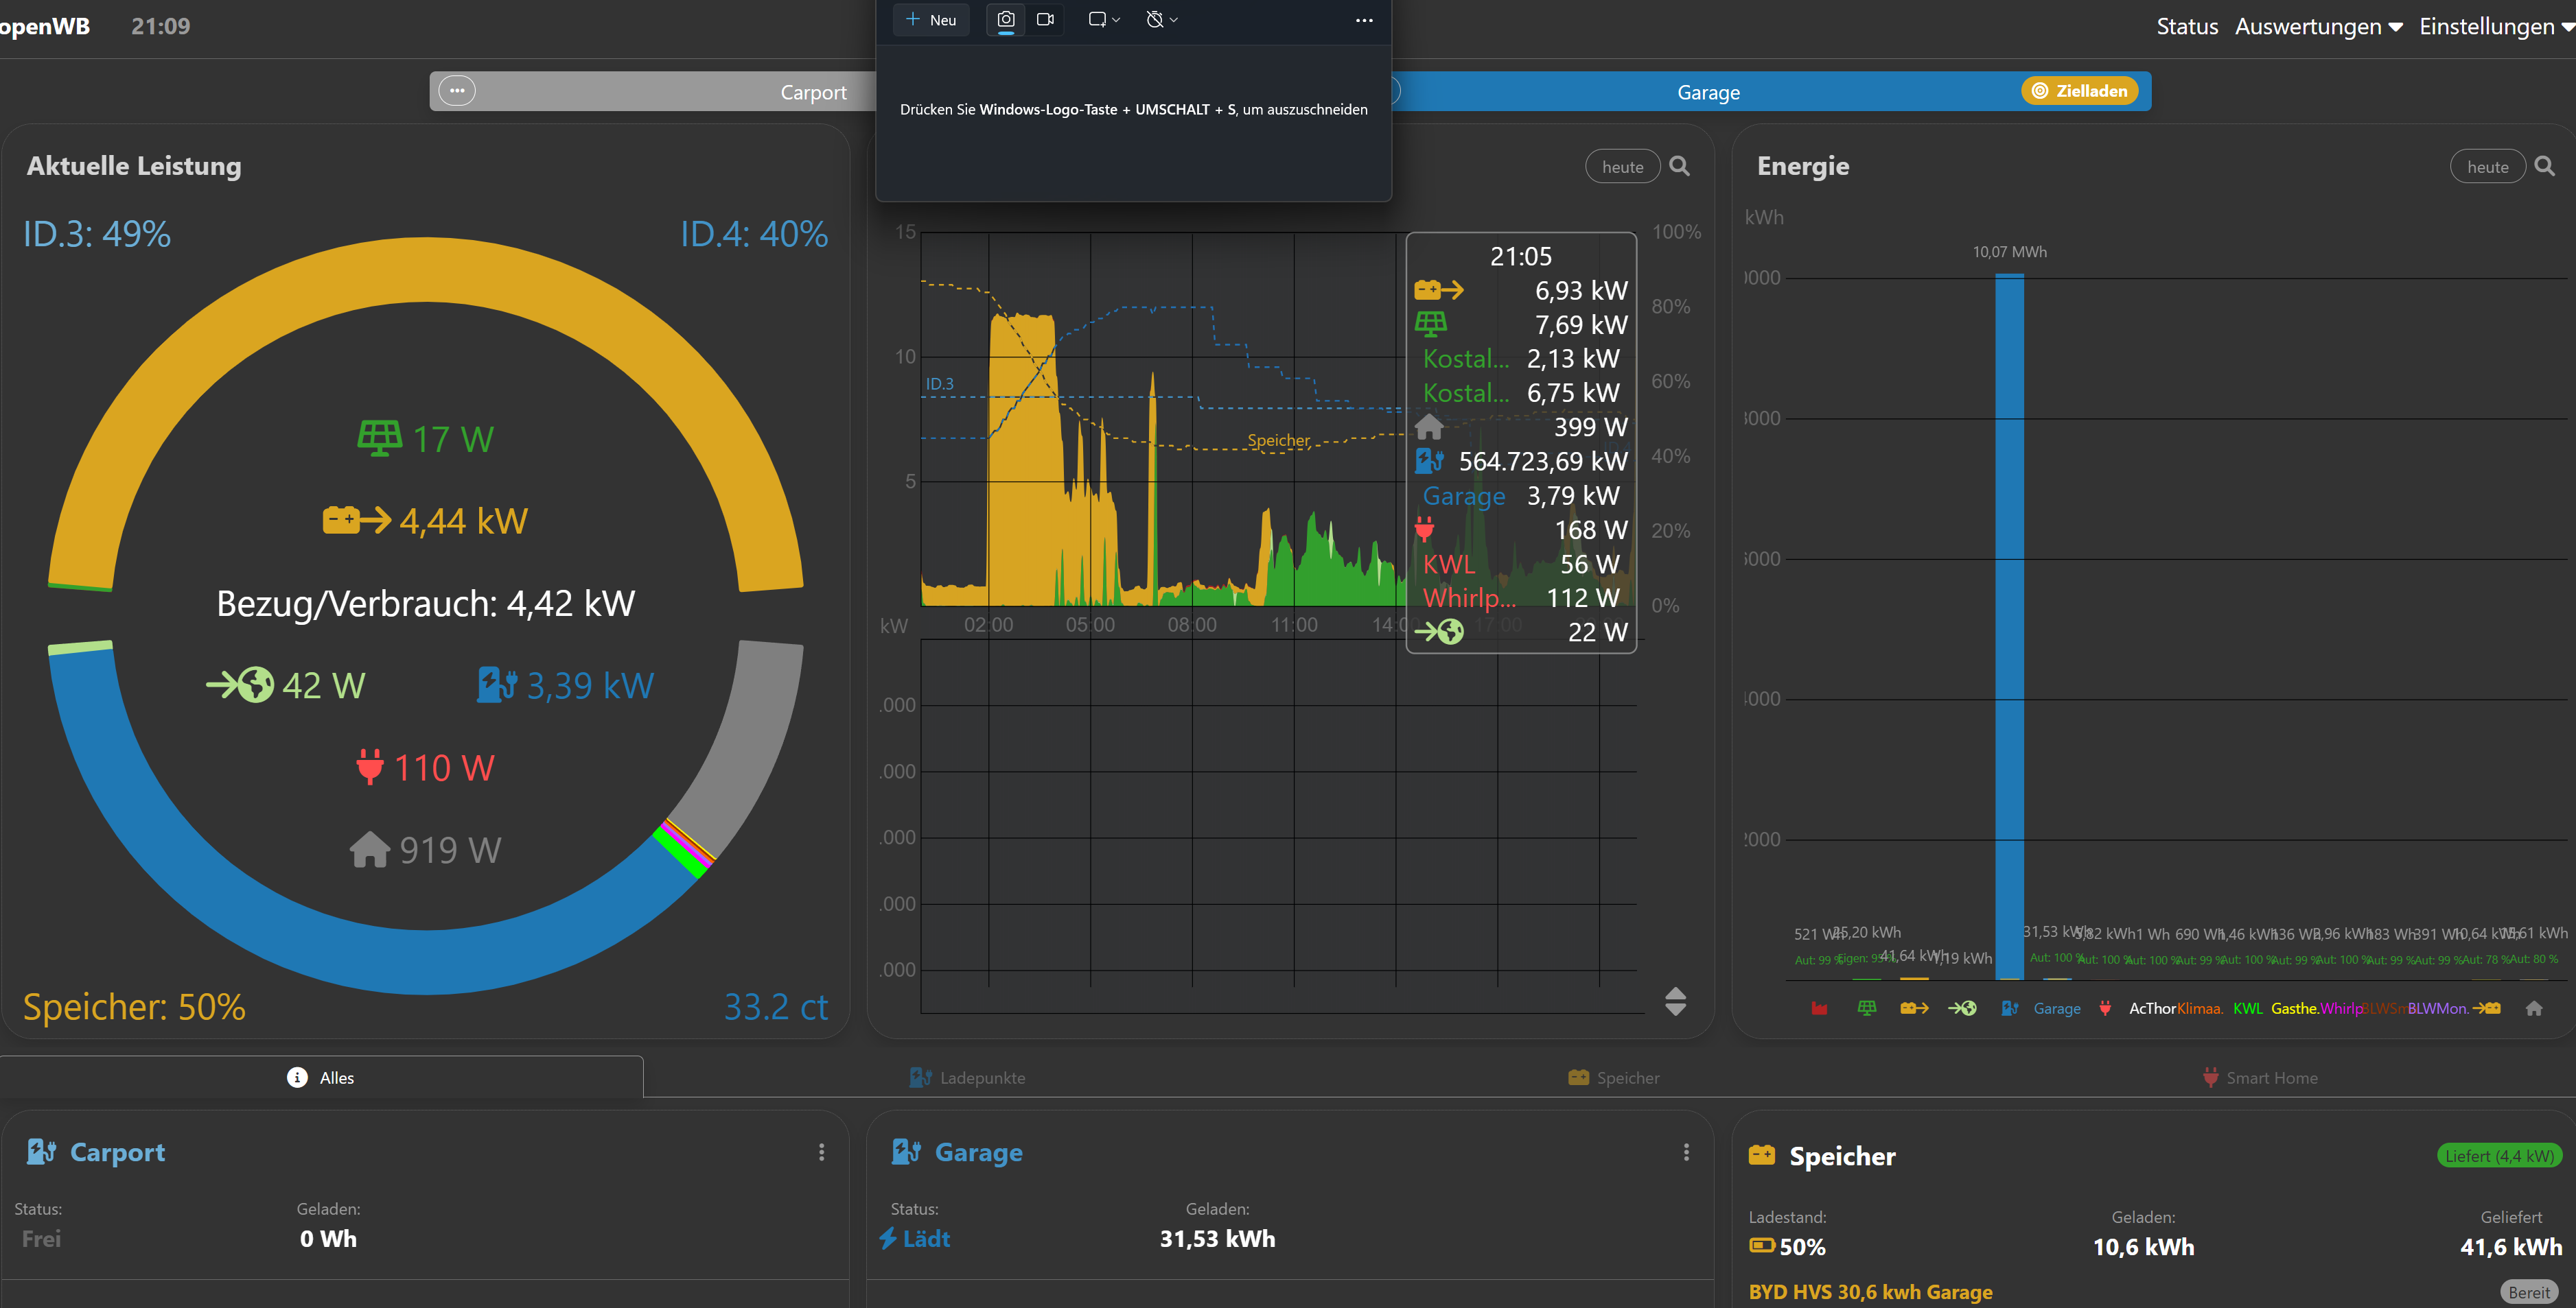
Task: Open Garage card three-dot menu
Action: (x=1686, y=1152)
